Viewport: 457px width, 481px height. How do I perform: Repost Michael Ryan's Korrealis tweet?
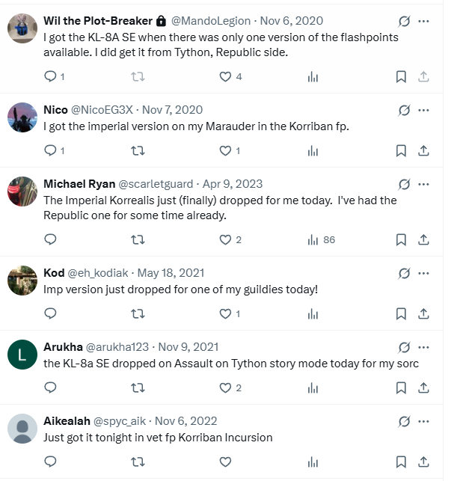pos(138,239)
